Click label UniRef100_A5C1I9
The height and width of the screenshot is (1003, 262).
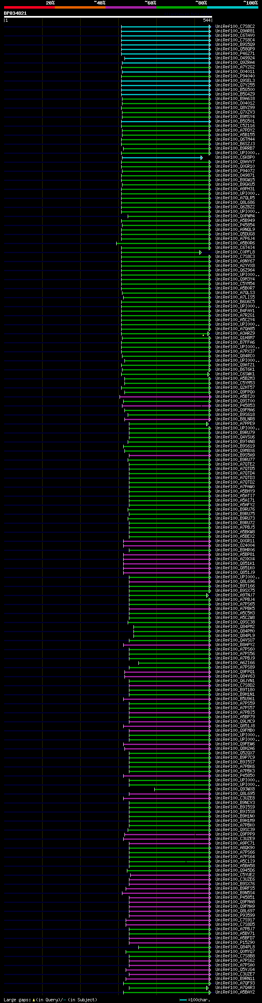coord(235,861)
